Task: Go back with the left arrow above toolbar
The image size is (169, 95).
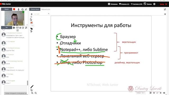Action: tap(32, 14)
